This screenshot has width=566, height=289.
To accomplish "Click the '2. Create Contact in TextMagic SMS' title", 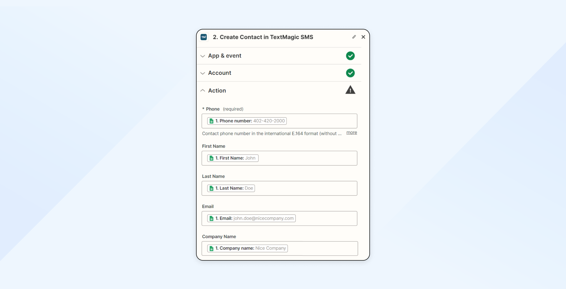I will 263,37.
